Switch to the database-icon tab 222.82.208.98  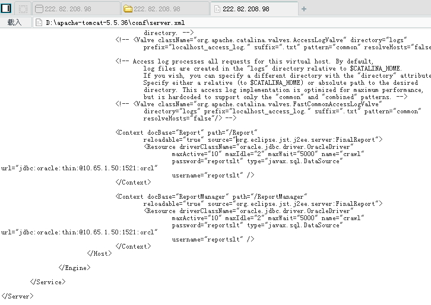(76, 9)
